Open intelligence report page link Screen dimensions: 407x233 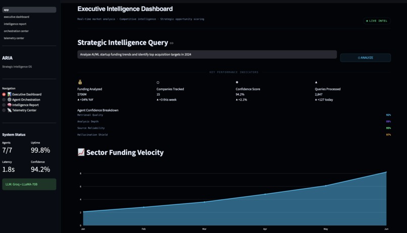click(15, 24)
